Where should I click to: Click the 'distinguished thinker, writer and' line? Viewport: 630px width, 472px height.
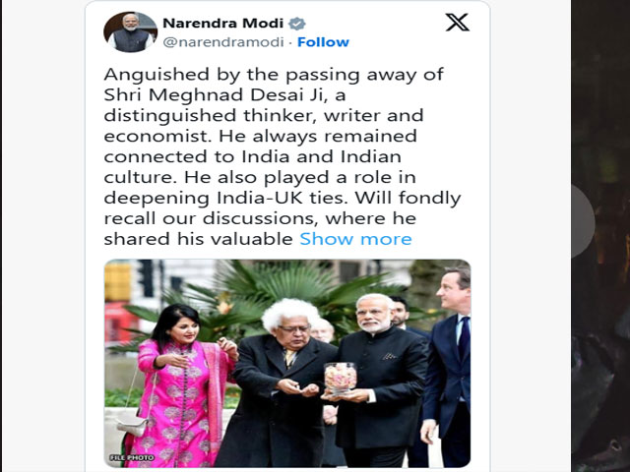(264, 116)
